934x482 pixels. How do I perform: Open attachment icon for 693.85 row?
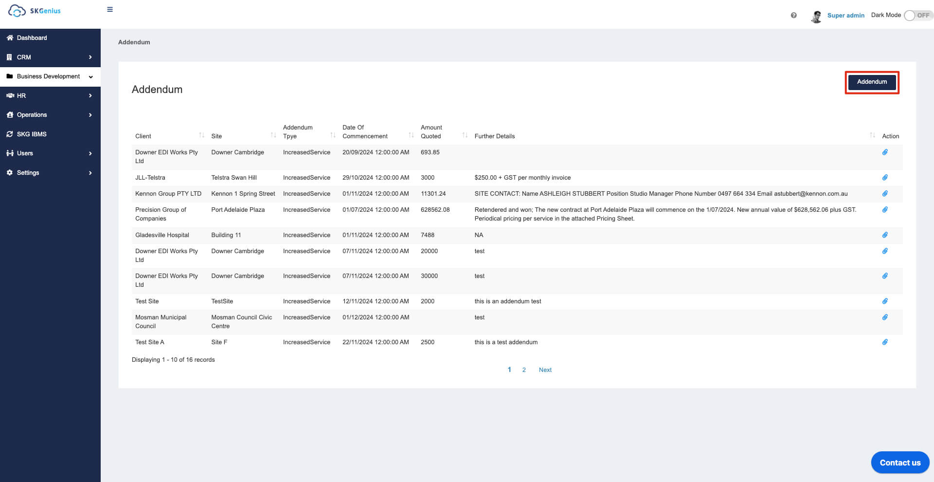pyautogui.click(x=885, y=152)
